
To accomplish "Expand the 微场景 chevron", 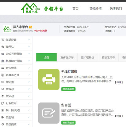I will pyautogui.click(x=29, y=82).
